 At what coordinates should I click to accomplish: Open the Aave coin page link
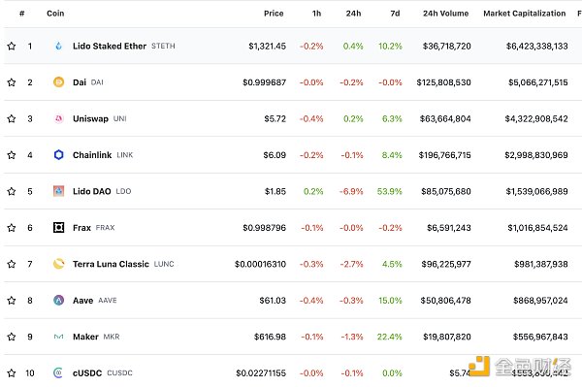(82, 300)
